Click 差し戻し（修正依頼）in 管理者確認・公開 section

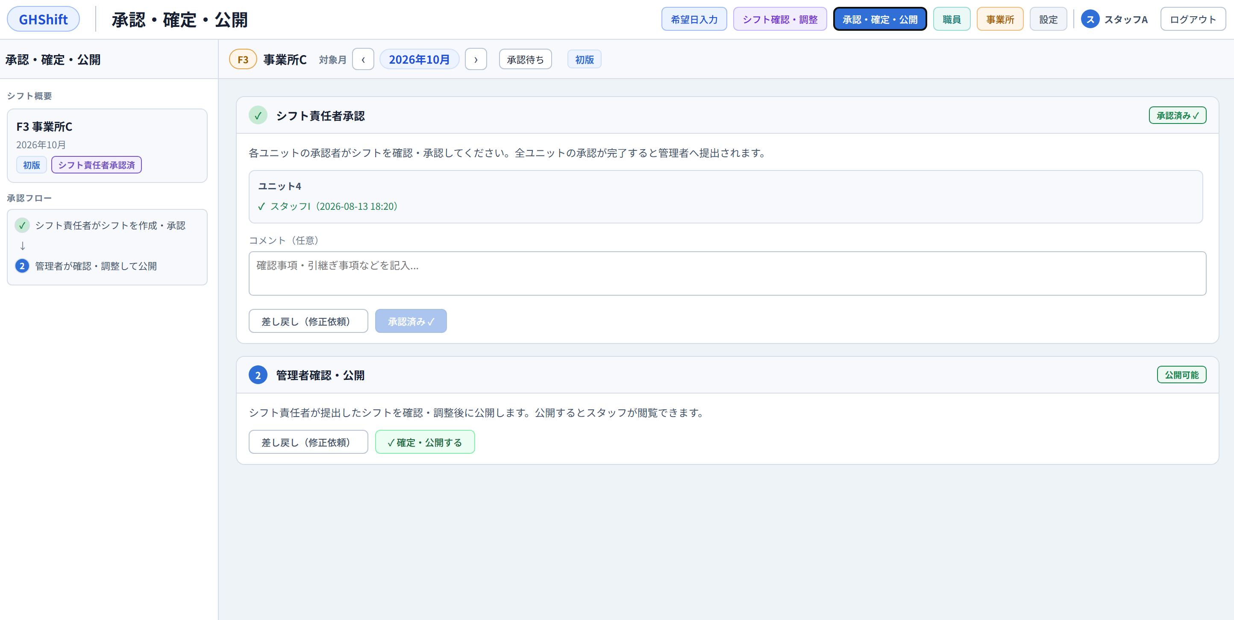click(x=308, y=442)
